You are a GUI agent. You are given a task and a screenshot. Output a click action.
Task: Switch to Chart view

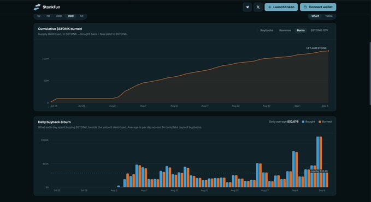coord(315,16)
